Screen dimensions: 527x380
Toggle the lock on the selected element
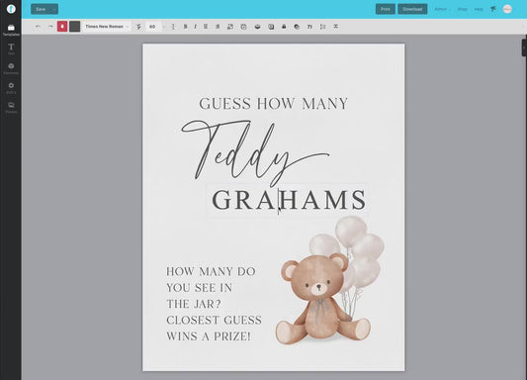284,27
